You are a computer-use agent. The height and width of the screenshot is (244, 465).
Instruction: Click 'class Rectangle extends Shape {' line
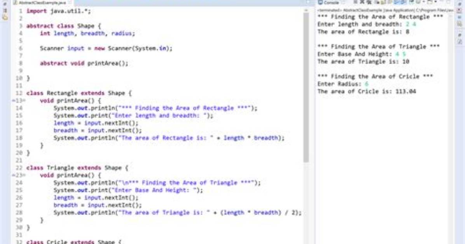[x=79, y=93]
